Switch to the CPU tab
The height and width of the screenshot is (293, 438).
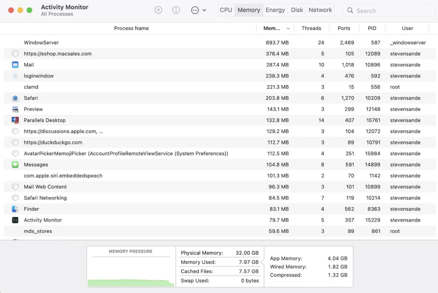[x=226, y=10]
